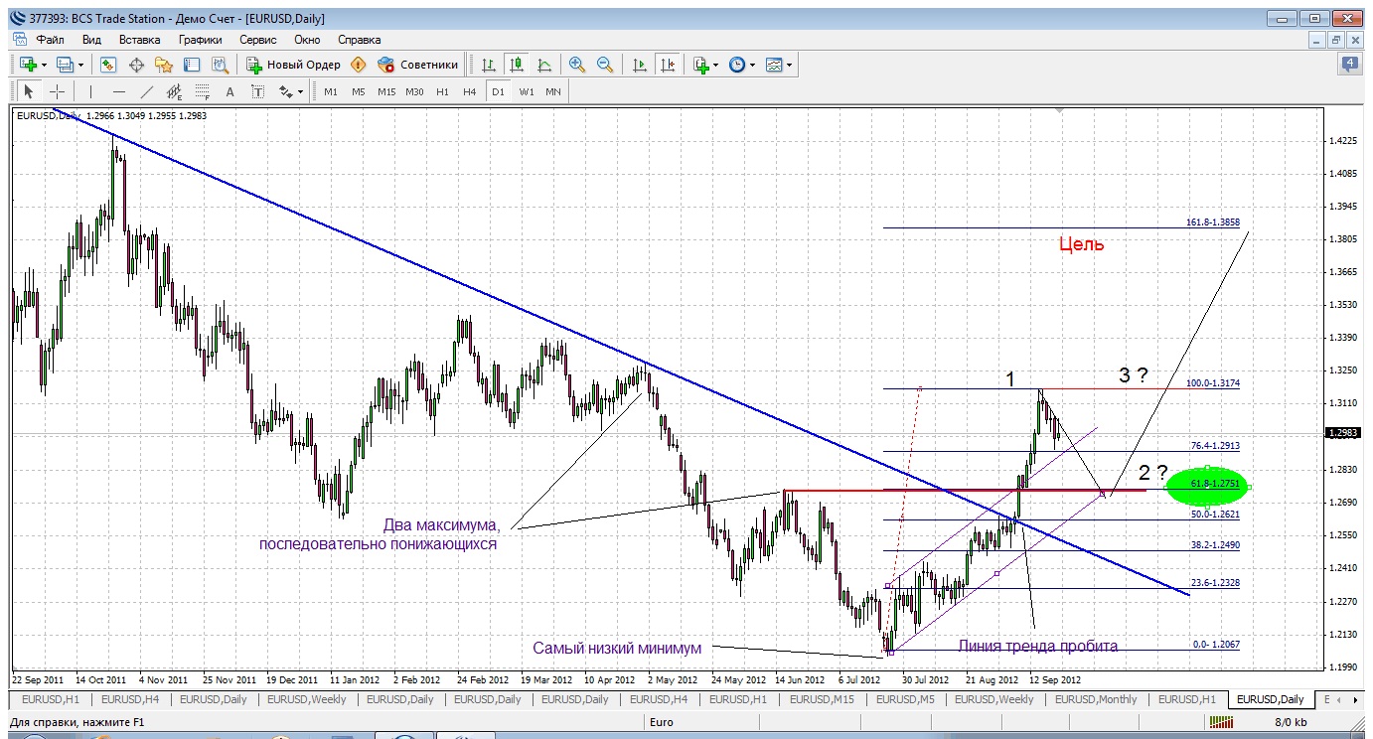The image size is (1373, 739).
Task: Select W1 timeframe
Action: (x=526, y=91)
